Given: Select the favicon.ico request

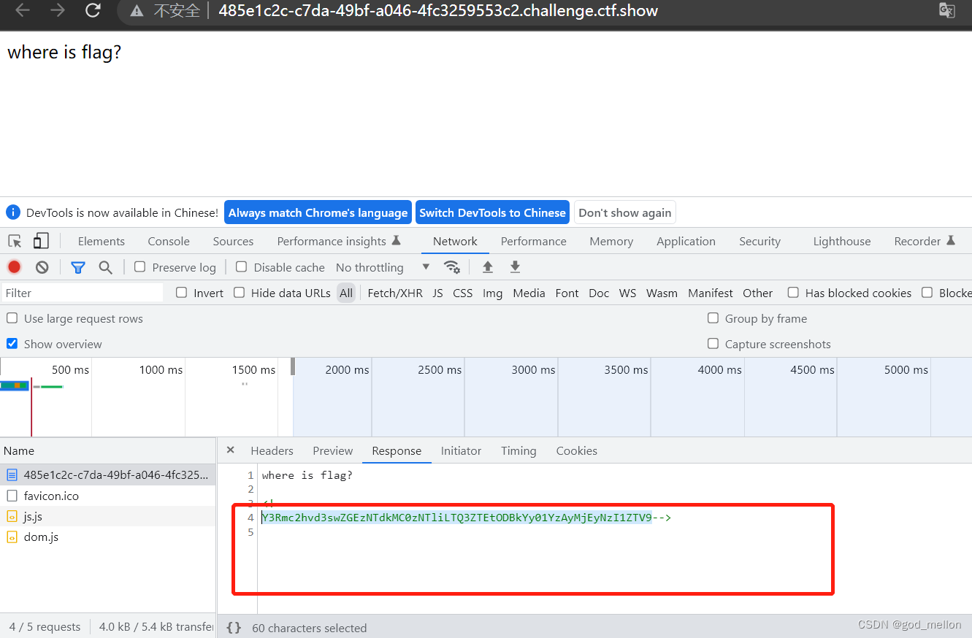Looking at the screenshot, I should (x=108, y=496).
